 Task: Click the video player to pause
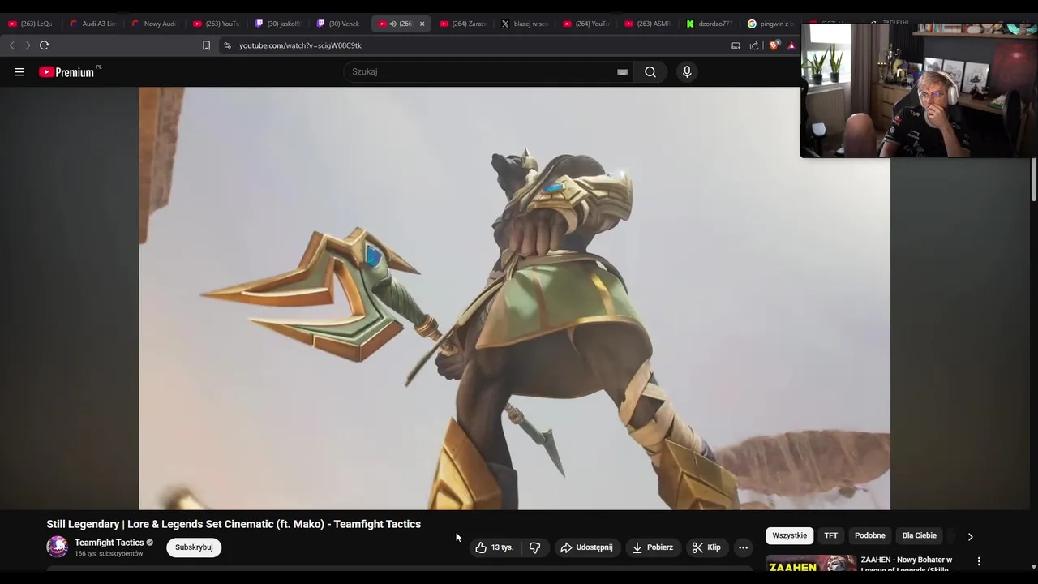[x=514, y=298]
